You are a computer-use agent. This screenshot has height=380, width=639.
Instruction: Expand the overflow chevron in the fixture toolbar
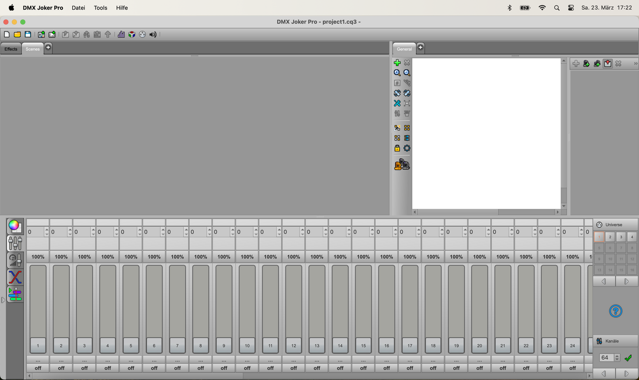click(636, 63)
